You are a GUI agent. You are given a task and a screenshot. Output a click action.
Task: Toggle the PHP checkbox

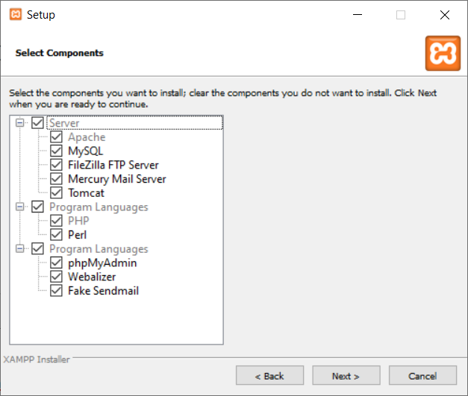(x=56, y=221)
